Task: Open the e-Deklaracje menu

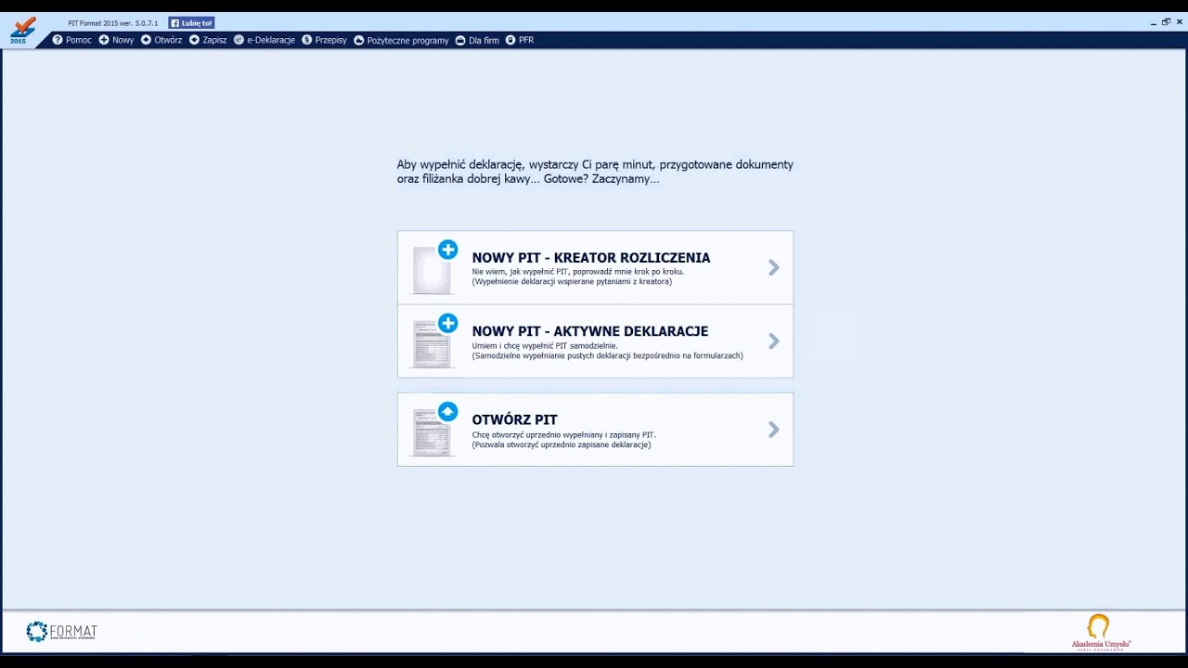Action: pos(265,40)
